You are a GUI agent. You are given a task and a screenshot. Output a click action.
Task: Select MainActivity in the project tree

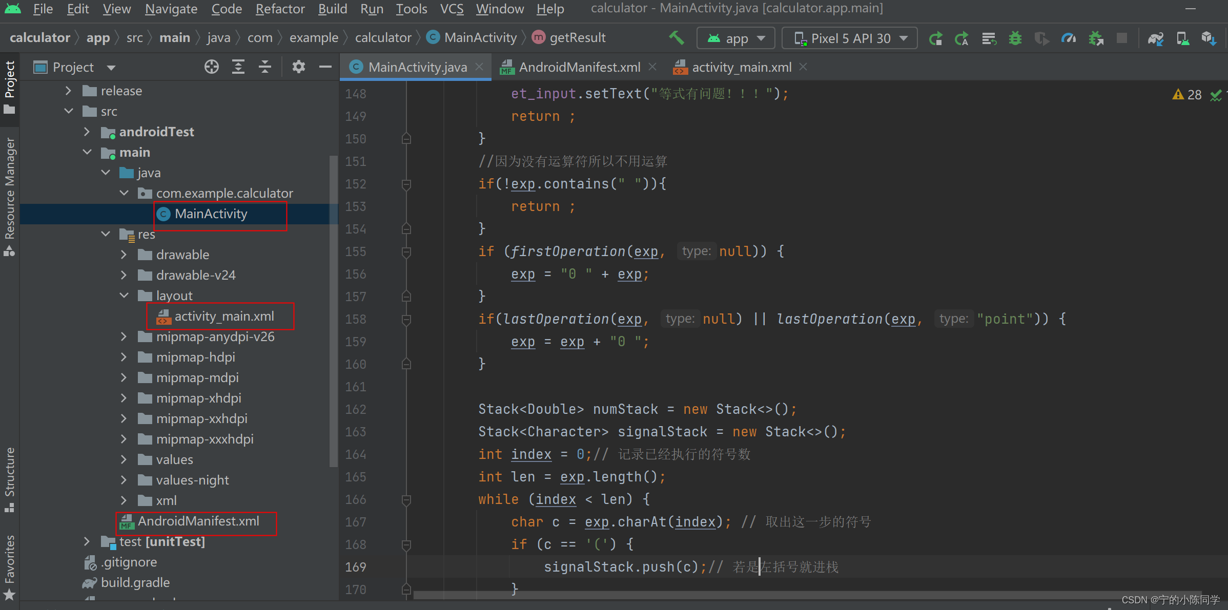(x=211, y=214)
